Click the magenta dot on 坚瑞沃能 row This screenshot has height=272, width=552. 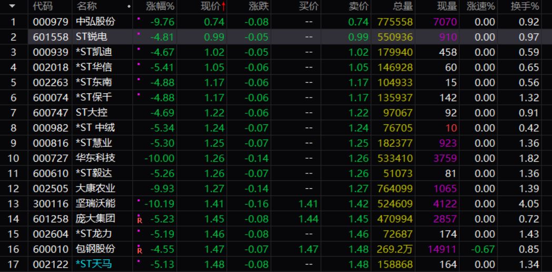click(139, 200)
